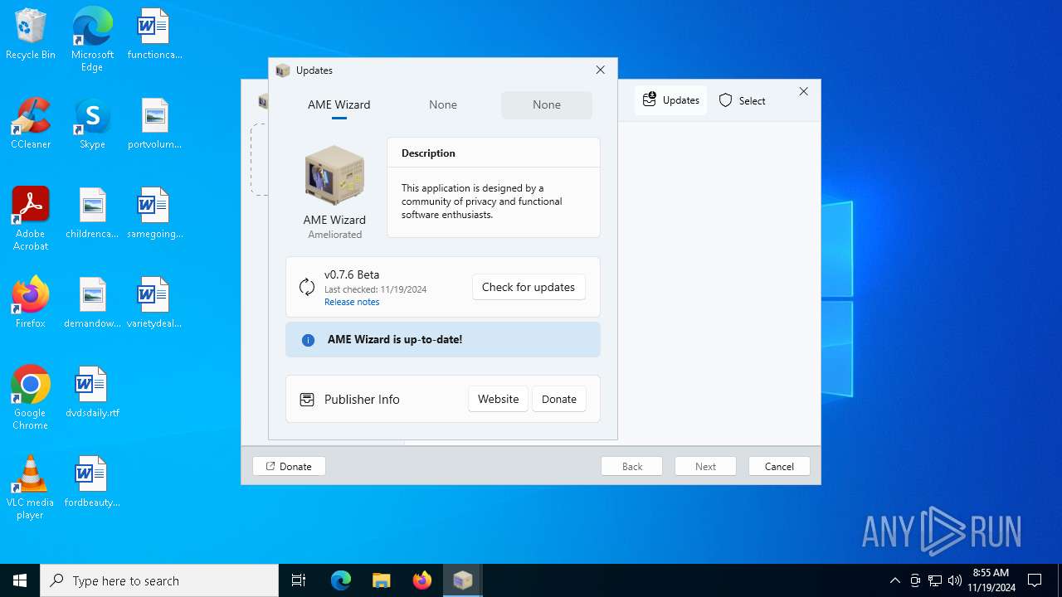Switch to the AME Wizard tab
This screenshot has height=597, width=1062.
click(x=339, y=104)
